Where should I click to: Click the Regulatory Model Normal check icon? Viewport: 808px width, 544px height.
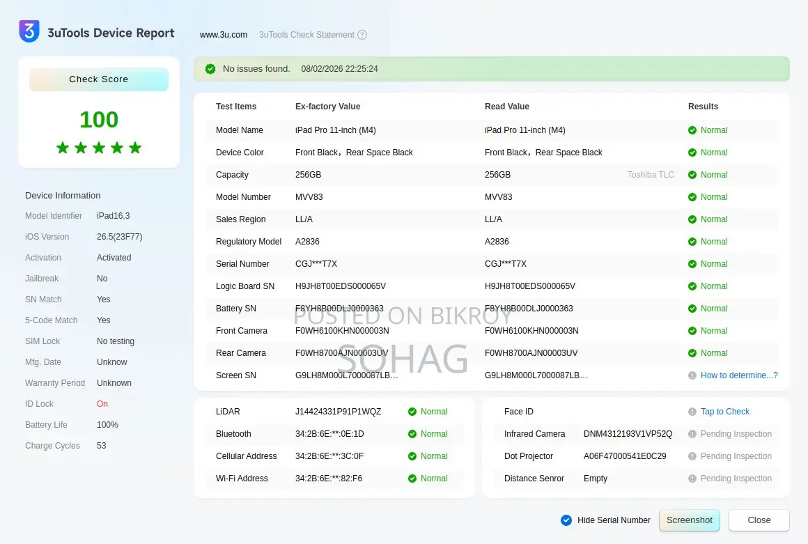pos(692,242)
